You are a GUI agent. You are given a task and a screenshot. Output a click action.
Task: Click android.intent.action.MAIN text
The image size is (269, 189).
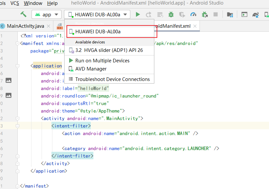point(154,134)
